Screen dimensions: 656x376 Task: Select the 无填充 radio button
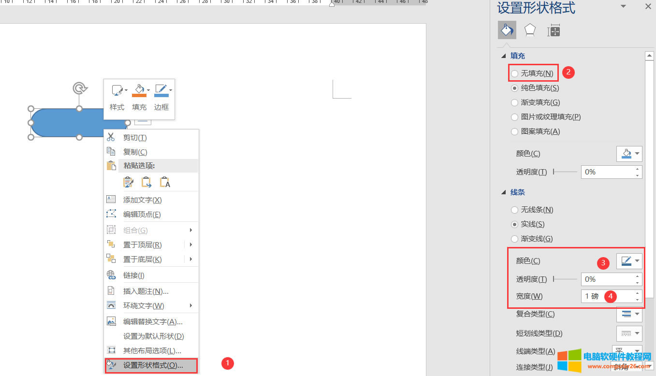point(514,73)
